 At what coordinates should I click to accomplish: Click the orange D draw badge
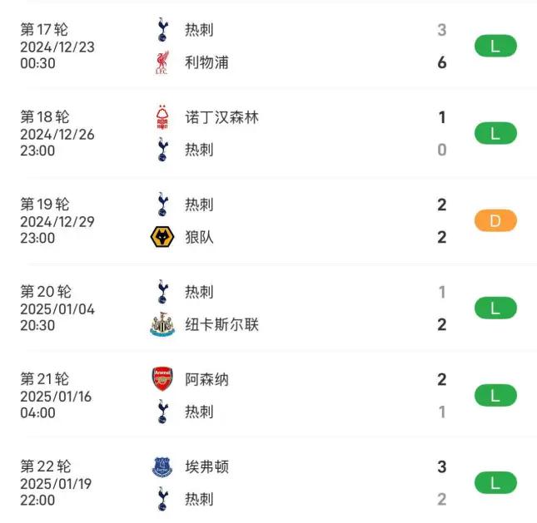pyautogui.click(x=495, y=220)
